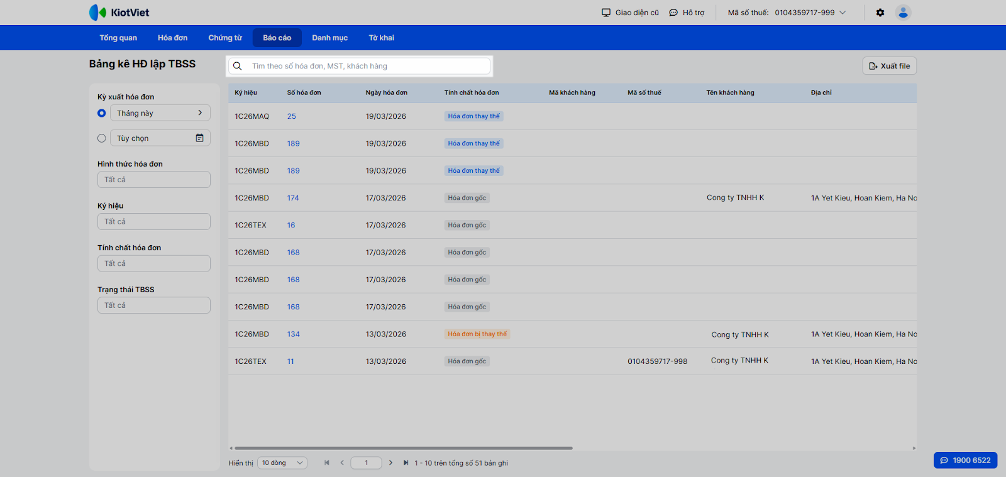The height and width of the screenshot is (477, 1006).
Task: Switch to the Hóa đơn tab
Action: click(x=172, y=38)
